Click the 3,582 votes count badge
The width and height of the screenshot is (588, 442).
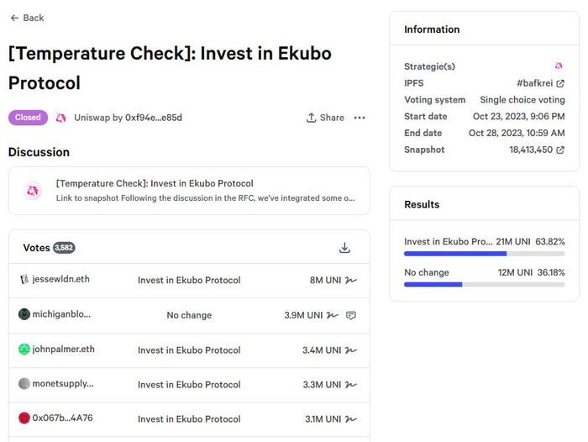(x=64, y=248)
